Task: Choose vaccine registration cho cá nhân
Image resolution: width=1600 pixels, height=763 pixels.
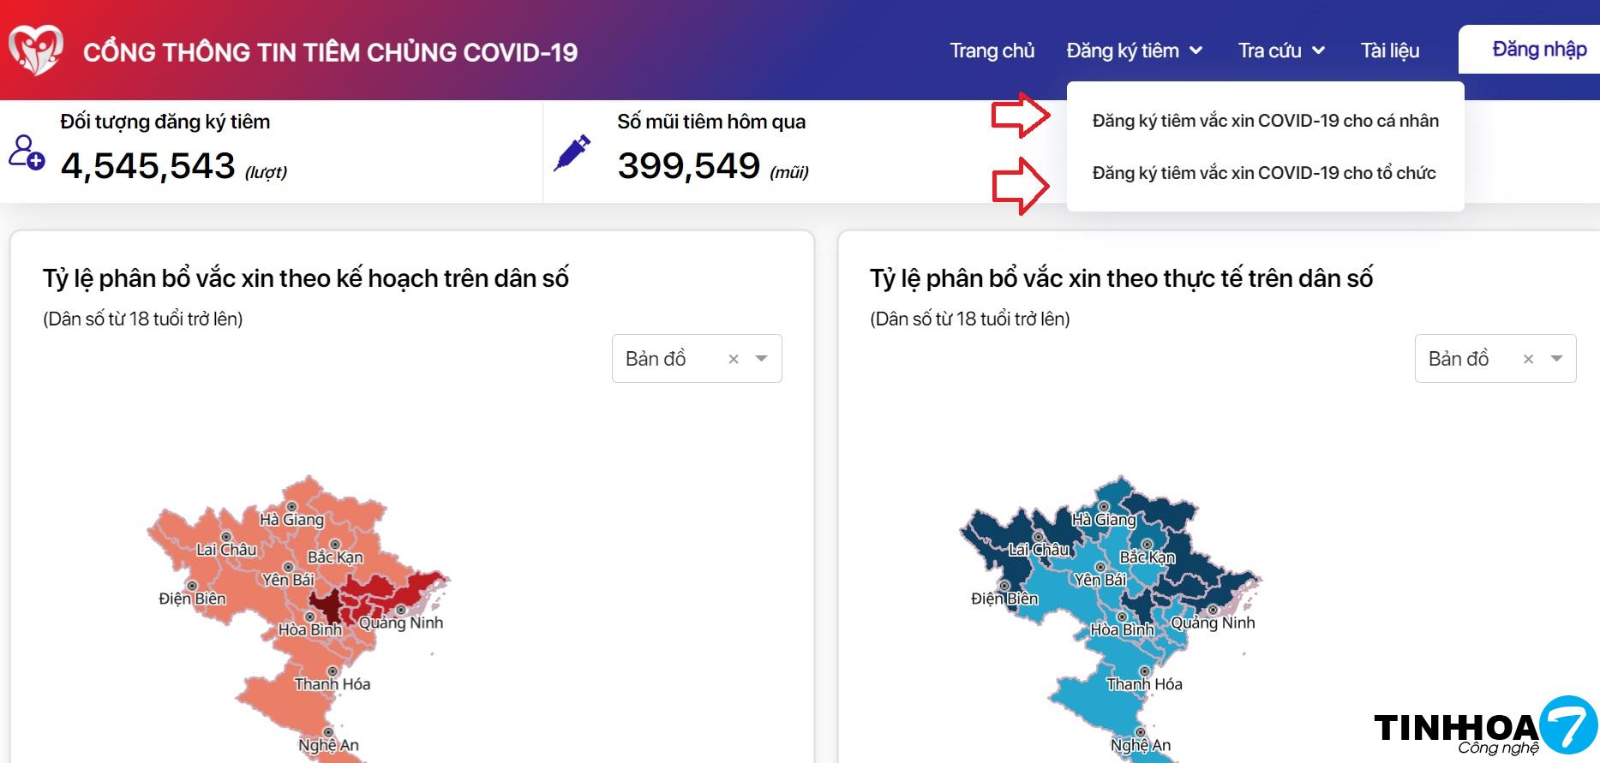Action: [x=1265, y=121]
